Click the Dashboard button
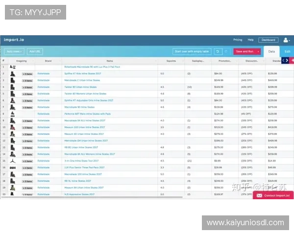The width and height of the screenshot is (294, 235). [x=269, y=40]
